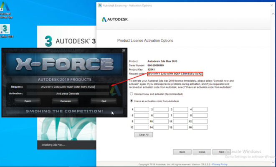This screenshot has width=276, height=167.
Task: Click activation code box 2
Action: pyautogui.click(x=161, y=109)
